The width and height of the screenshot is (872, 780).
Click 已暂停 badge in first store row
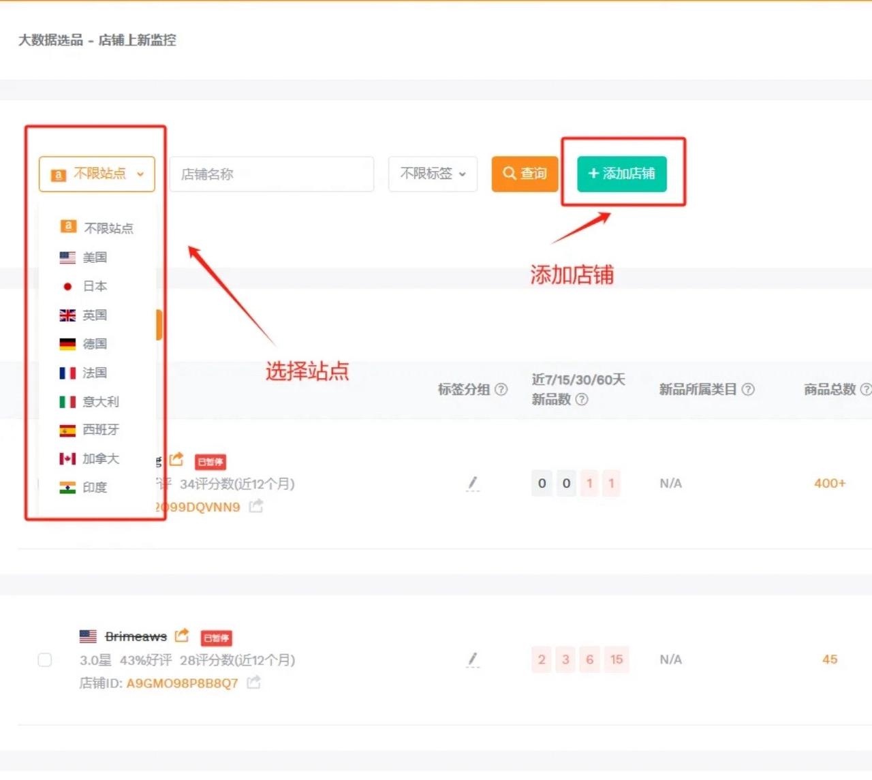coord(211,462)
